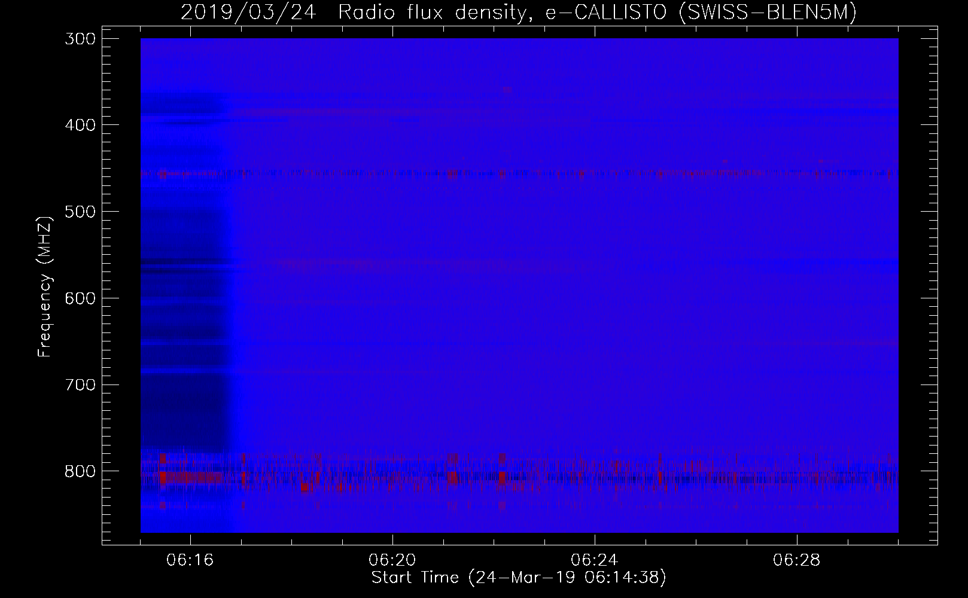Select the '300' frequency axis label
Viewport: 968px width, 598px height.
pyautogui.click(x=80, y=39)
